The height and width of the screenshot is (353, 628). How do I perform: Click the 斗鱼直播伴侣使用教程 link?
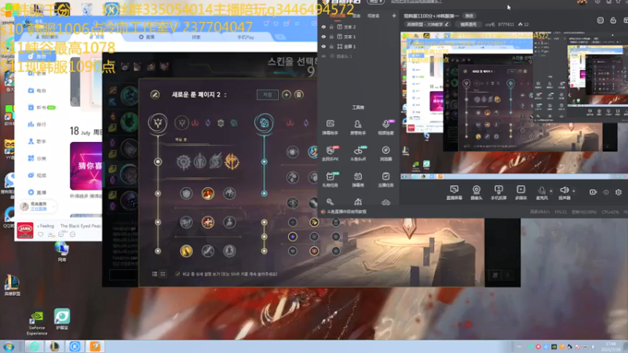pyautogui.click(x=347, y=212)
